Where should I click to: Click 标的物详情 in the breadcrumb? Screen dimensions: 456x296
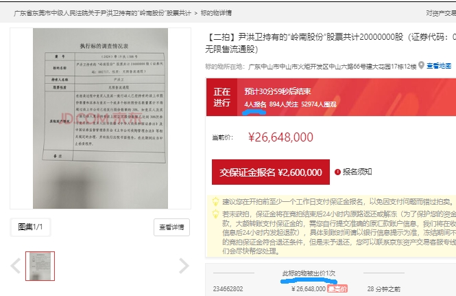point(216,13)
